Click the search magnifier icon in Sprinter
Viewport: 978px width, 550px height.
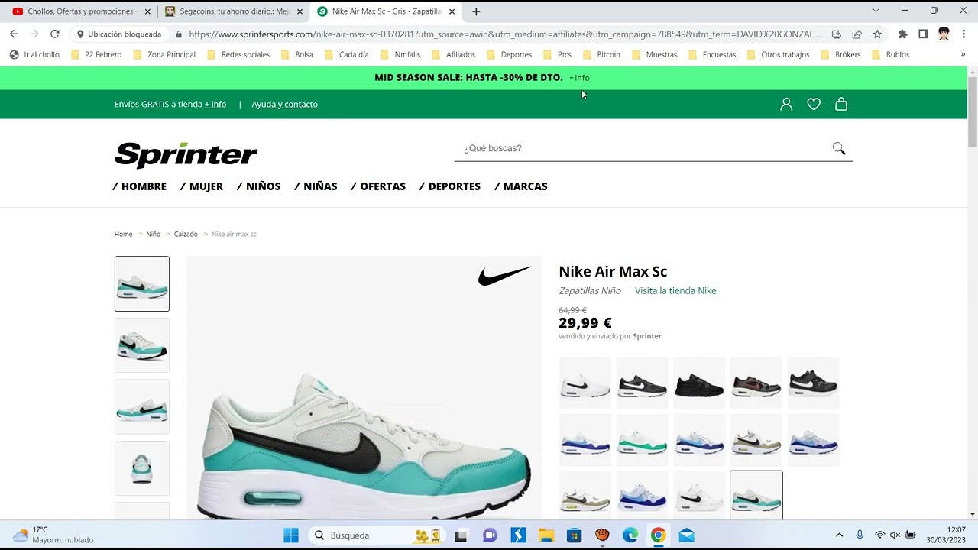(x=839, y=148)
